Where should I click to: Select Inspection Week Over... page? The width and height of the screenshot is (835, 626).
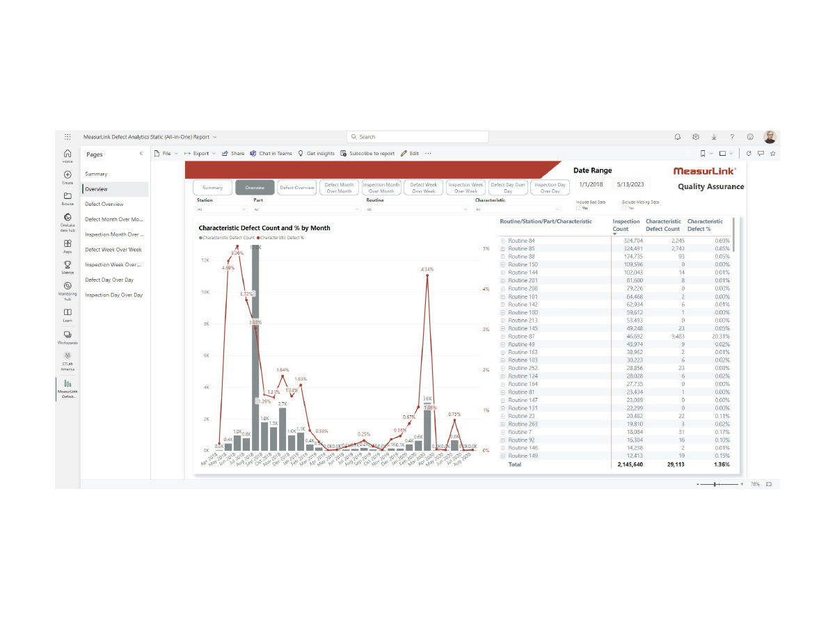[115, 264]
